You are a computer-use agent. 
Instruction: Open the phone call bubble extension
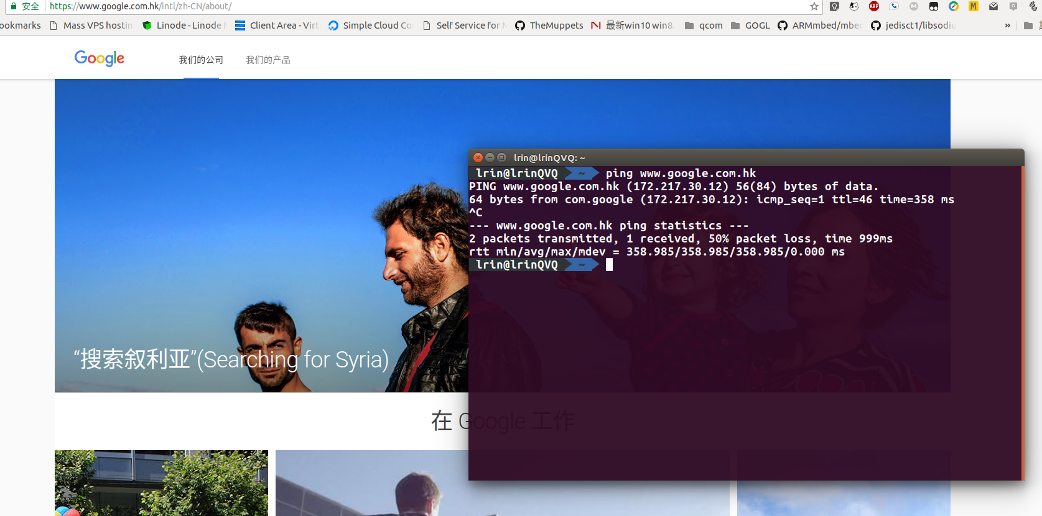click(x=894, y=6)
